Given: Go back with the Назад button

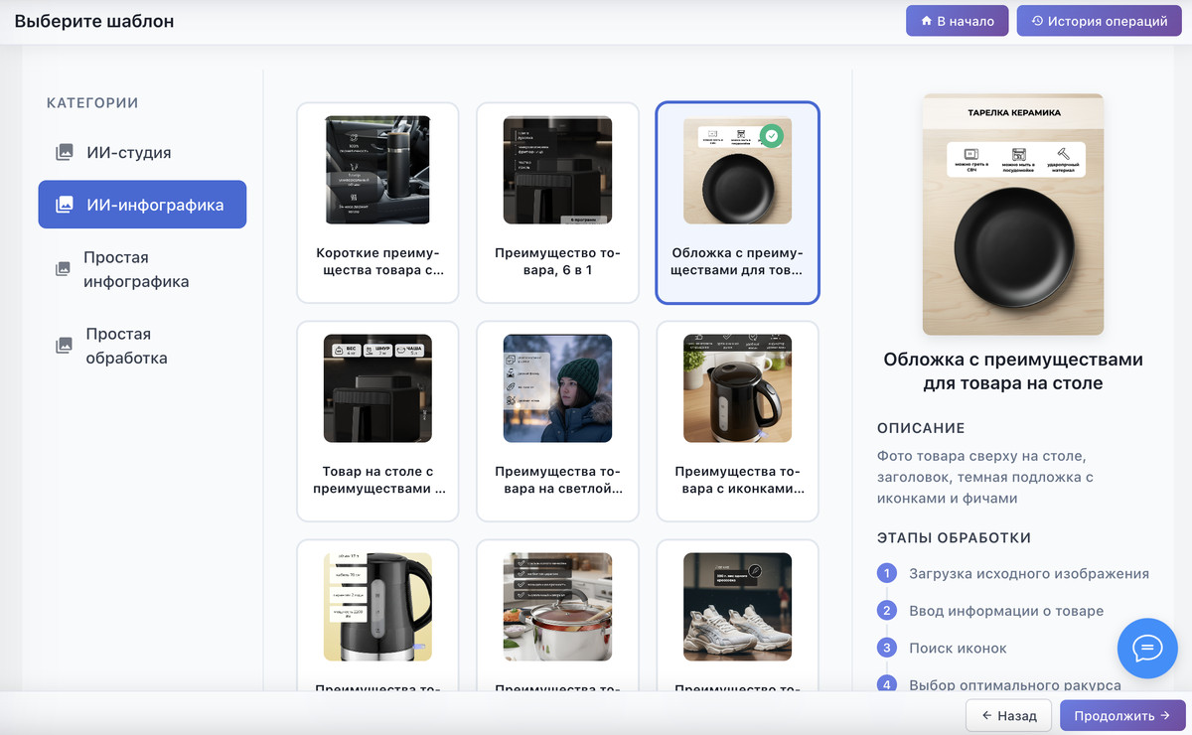Looking at the screenshot, I should point(1008,715).
